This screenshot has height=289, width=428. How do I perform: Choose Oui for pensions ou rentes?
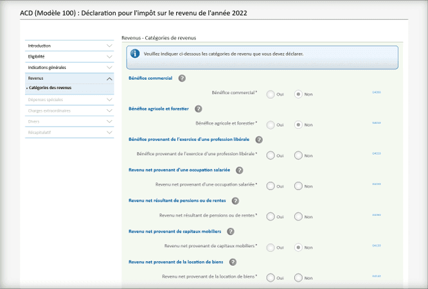point(271,216)
